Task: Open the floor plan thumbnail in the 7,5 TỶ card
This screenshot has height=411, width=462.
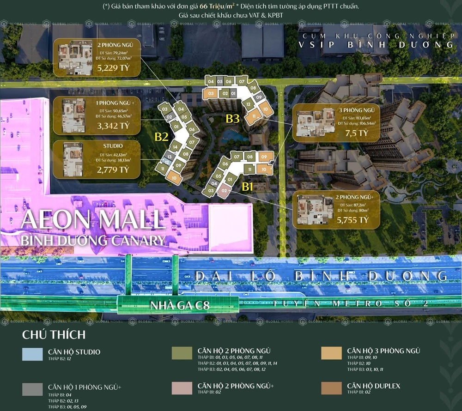Action: pyautogui.click(x=316, y=122)
